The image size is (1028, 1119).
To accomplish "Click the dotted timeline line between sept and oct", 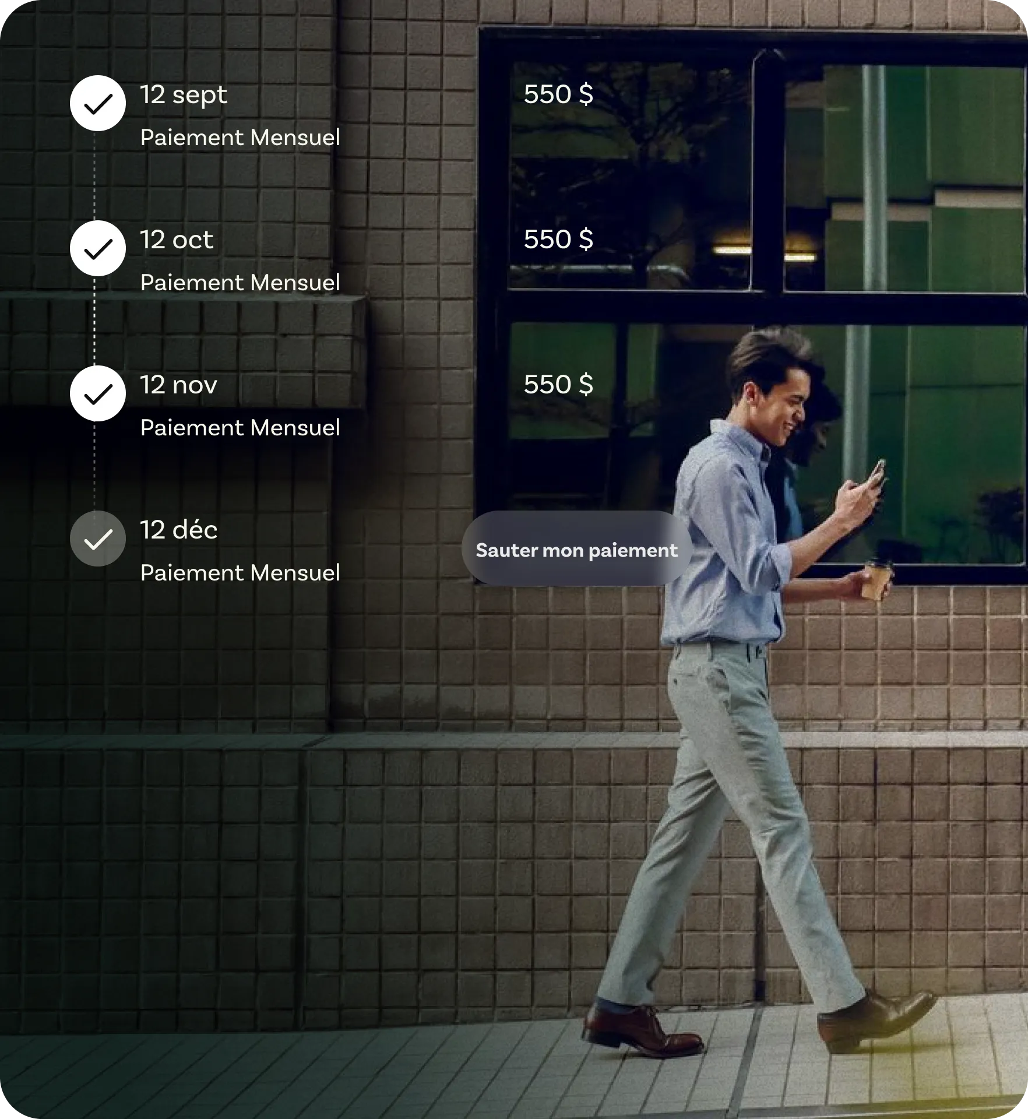I will tap(94, 175).
